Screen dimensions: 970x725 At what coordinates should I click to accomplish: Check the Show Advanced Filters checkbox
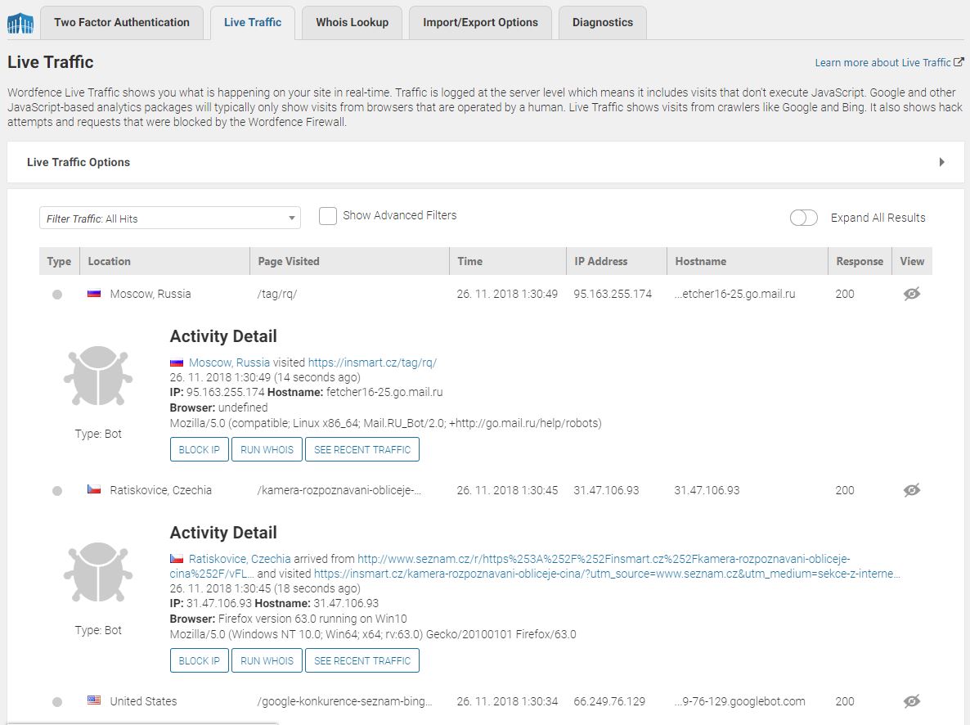coord(328,215)
